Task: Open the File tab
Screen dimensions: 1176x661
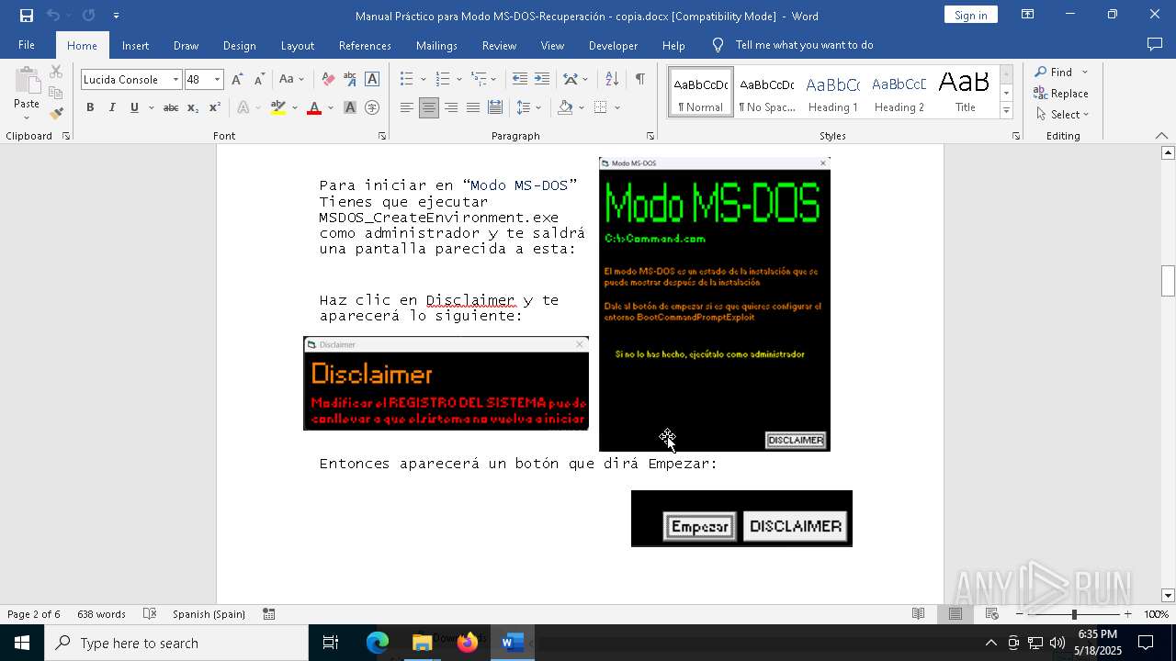Action: click(27, 45)
